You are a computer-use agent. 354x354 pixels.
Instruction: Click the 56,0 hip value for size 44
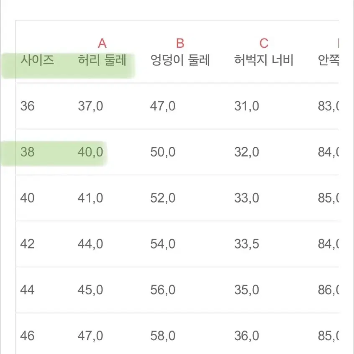pyautogui.click(x=163, y=290)
